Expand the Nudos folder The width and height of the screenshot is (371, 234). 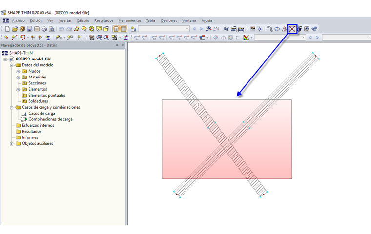[18, 71]
